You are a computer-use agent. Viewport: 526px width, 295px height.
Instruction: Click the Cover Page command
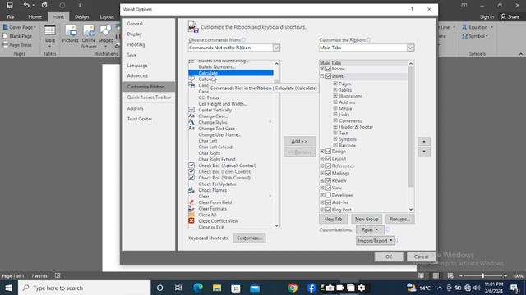click(20, 27)
